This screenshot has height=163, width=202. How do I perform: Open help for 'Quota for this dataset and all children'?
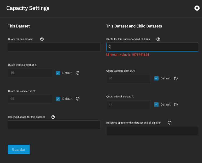(158, 39)
